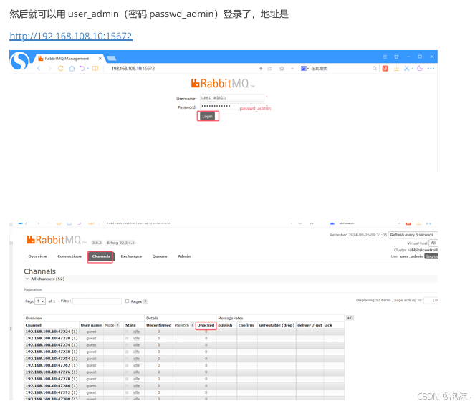Click the blue scissors screenshot icon
This screenshot has height=406, width=475.
pyautogui.click(x=406, y=69)
